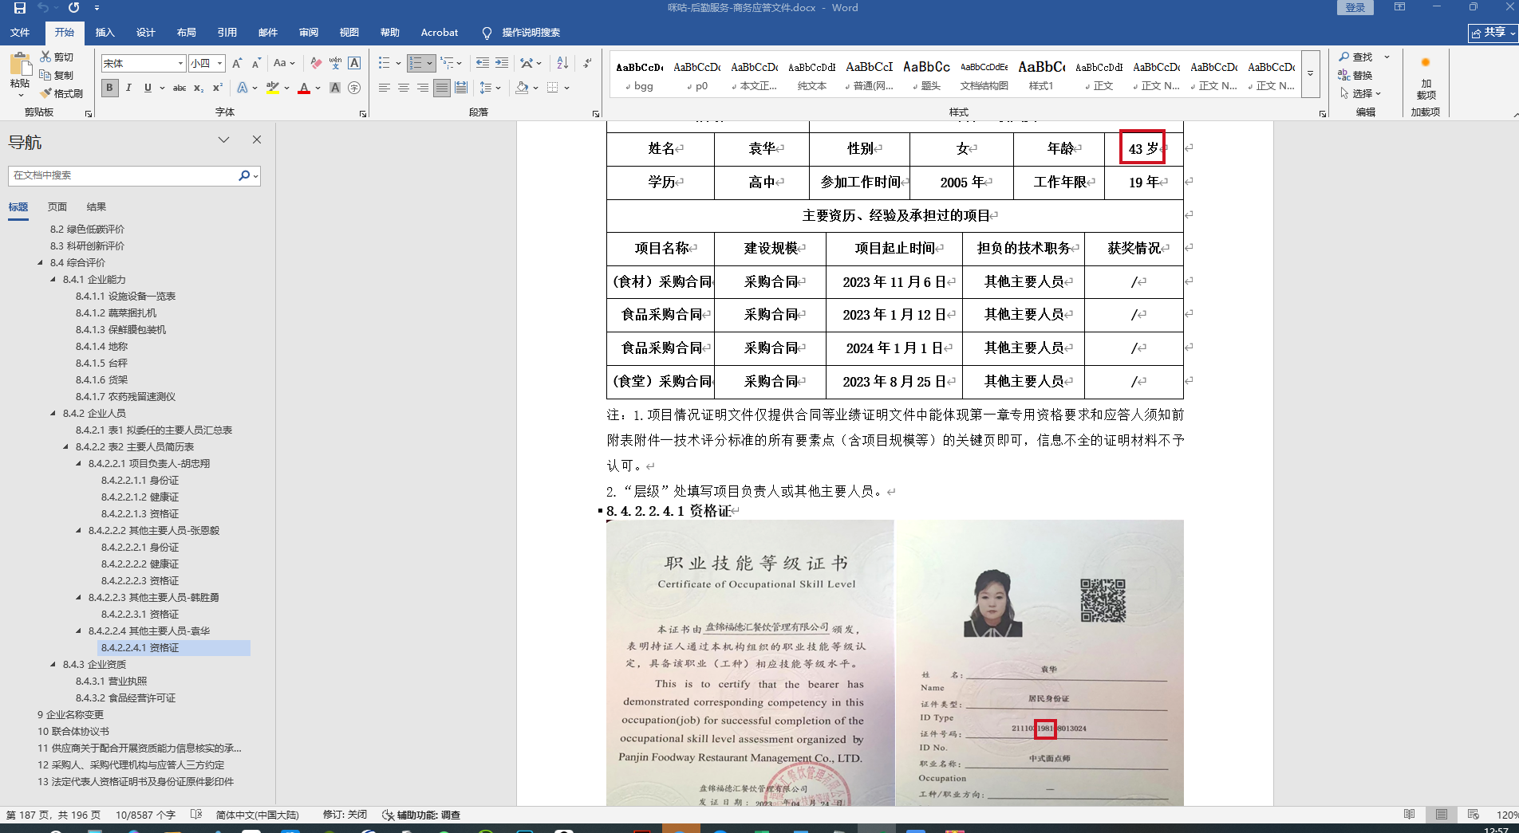Toggle italic formatting button
This screenshot has height=833, width=1519.
click(128, 88)
